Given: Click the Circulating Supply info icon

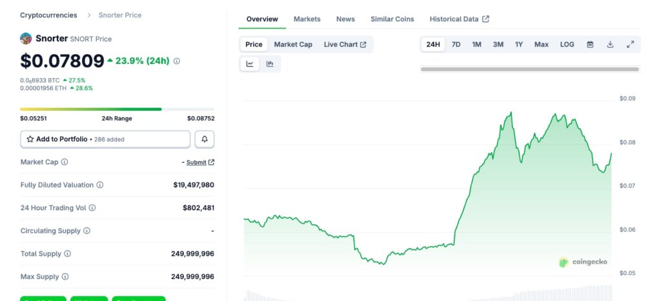Looking at the screenshot, I should point(87,231).
